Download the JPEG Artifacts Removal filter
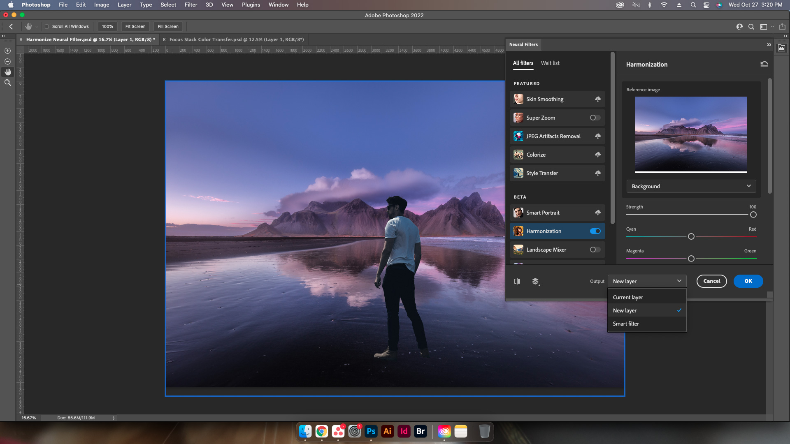The image size is (790, 444). click(597, 136)
